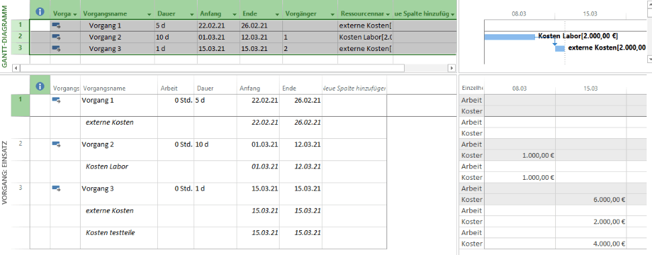Viewport: 652px width, 255px height.
Task: Click the Neue Spalte hinzufügen header in usage view
Action: 354,89
